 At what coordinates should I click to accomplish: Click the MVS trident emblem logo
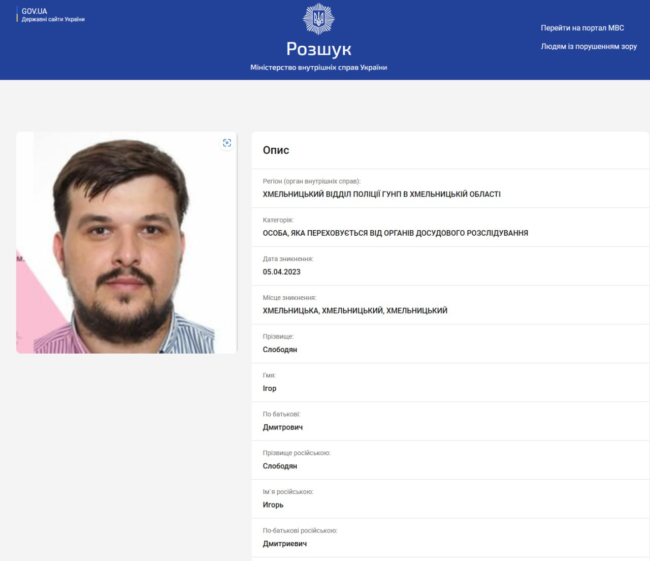[x=319, y=18]
